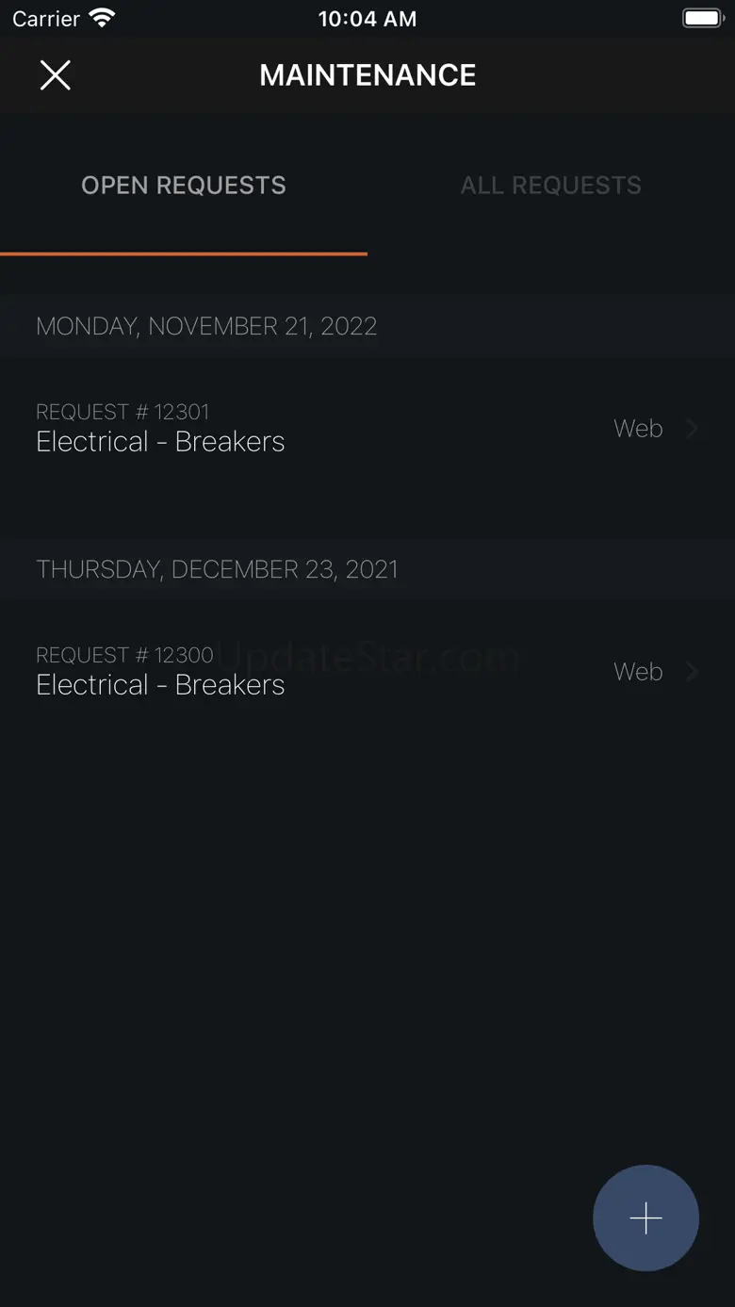Click the battery icon in the status bar
Viewport: 735px width, 1307px height.
[702, 18]
